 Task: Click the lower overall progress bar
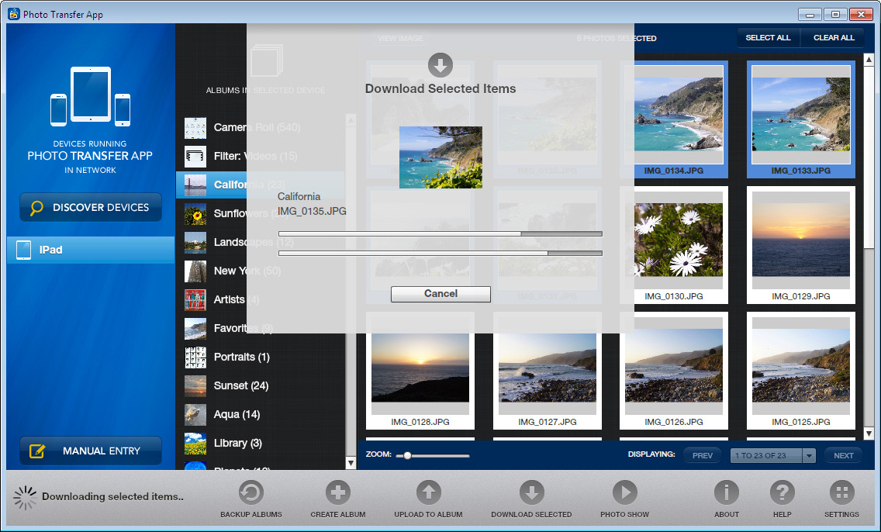pyautogui.click(x=440, y=254)
